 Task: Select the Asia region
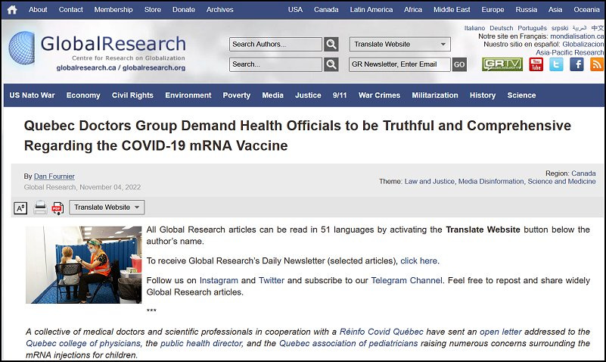pos(555,10)
